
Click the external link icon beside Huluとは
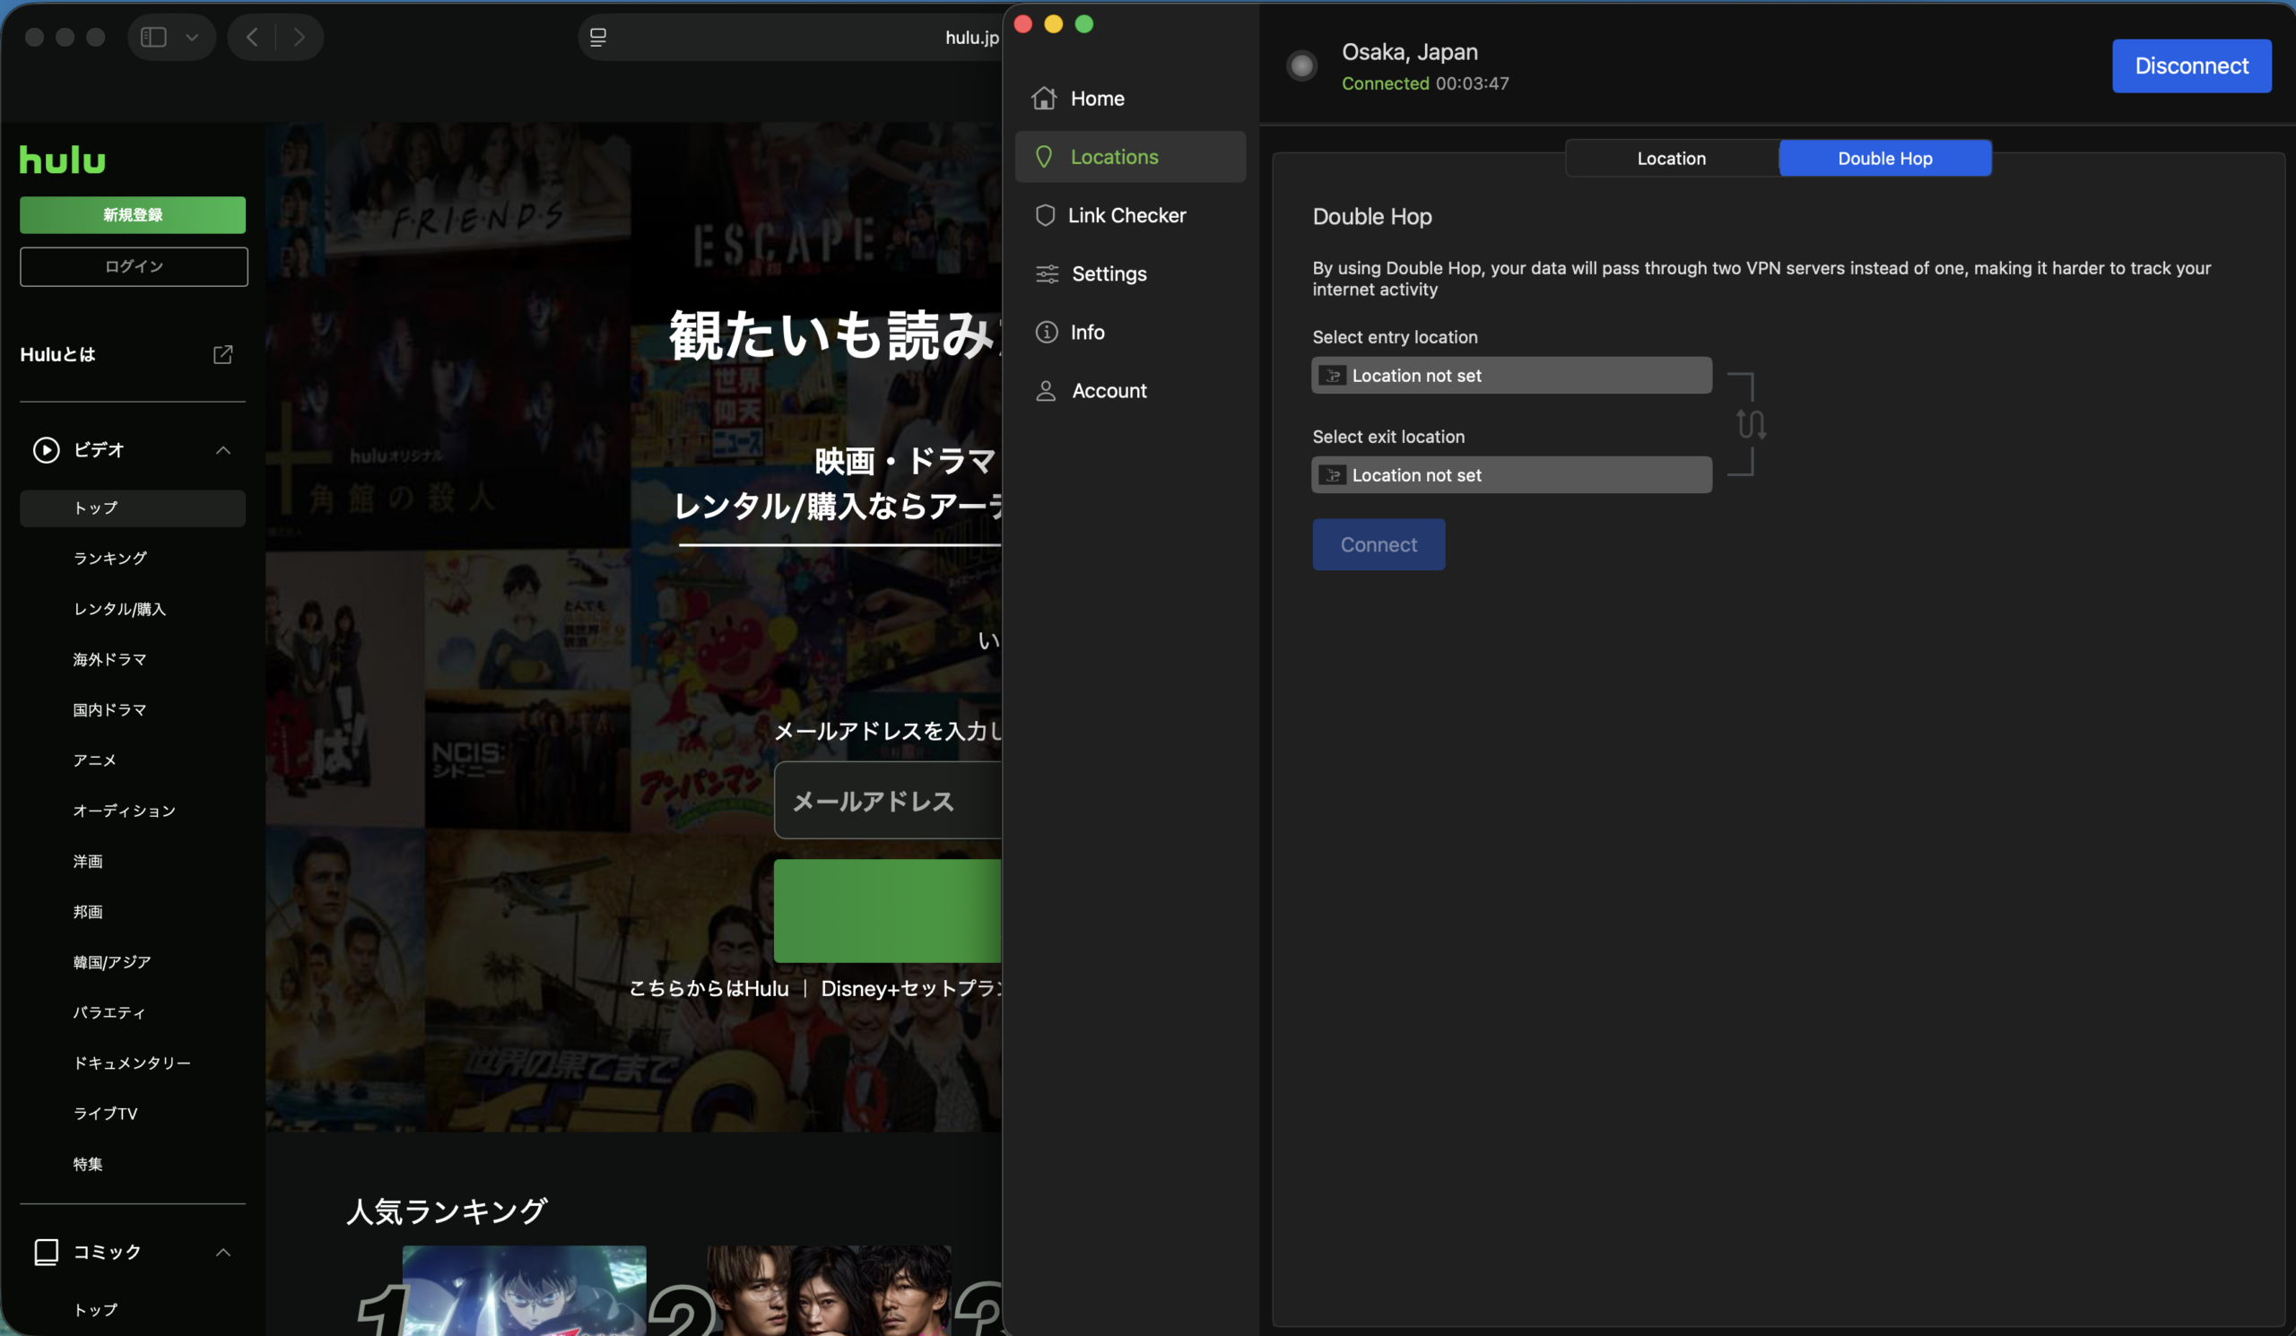pos(222,354)
